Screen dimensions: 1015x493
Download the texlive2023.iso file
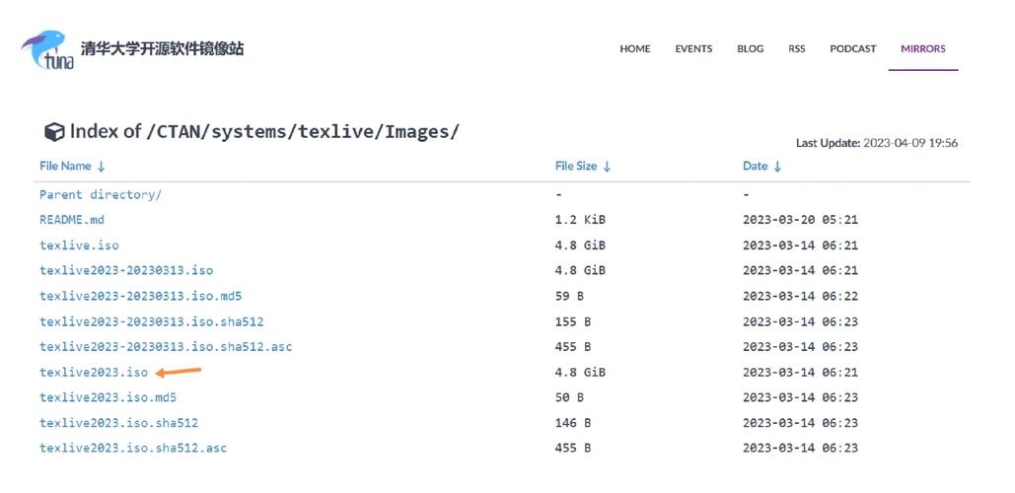(93, 373)
